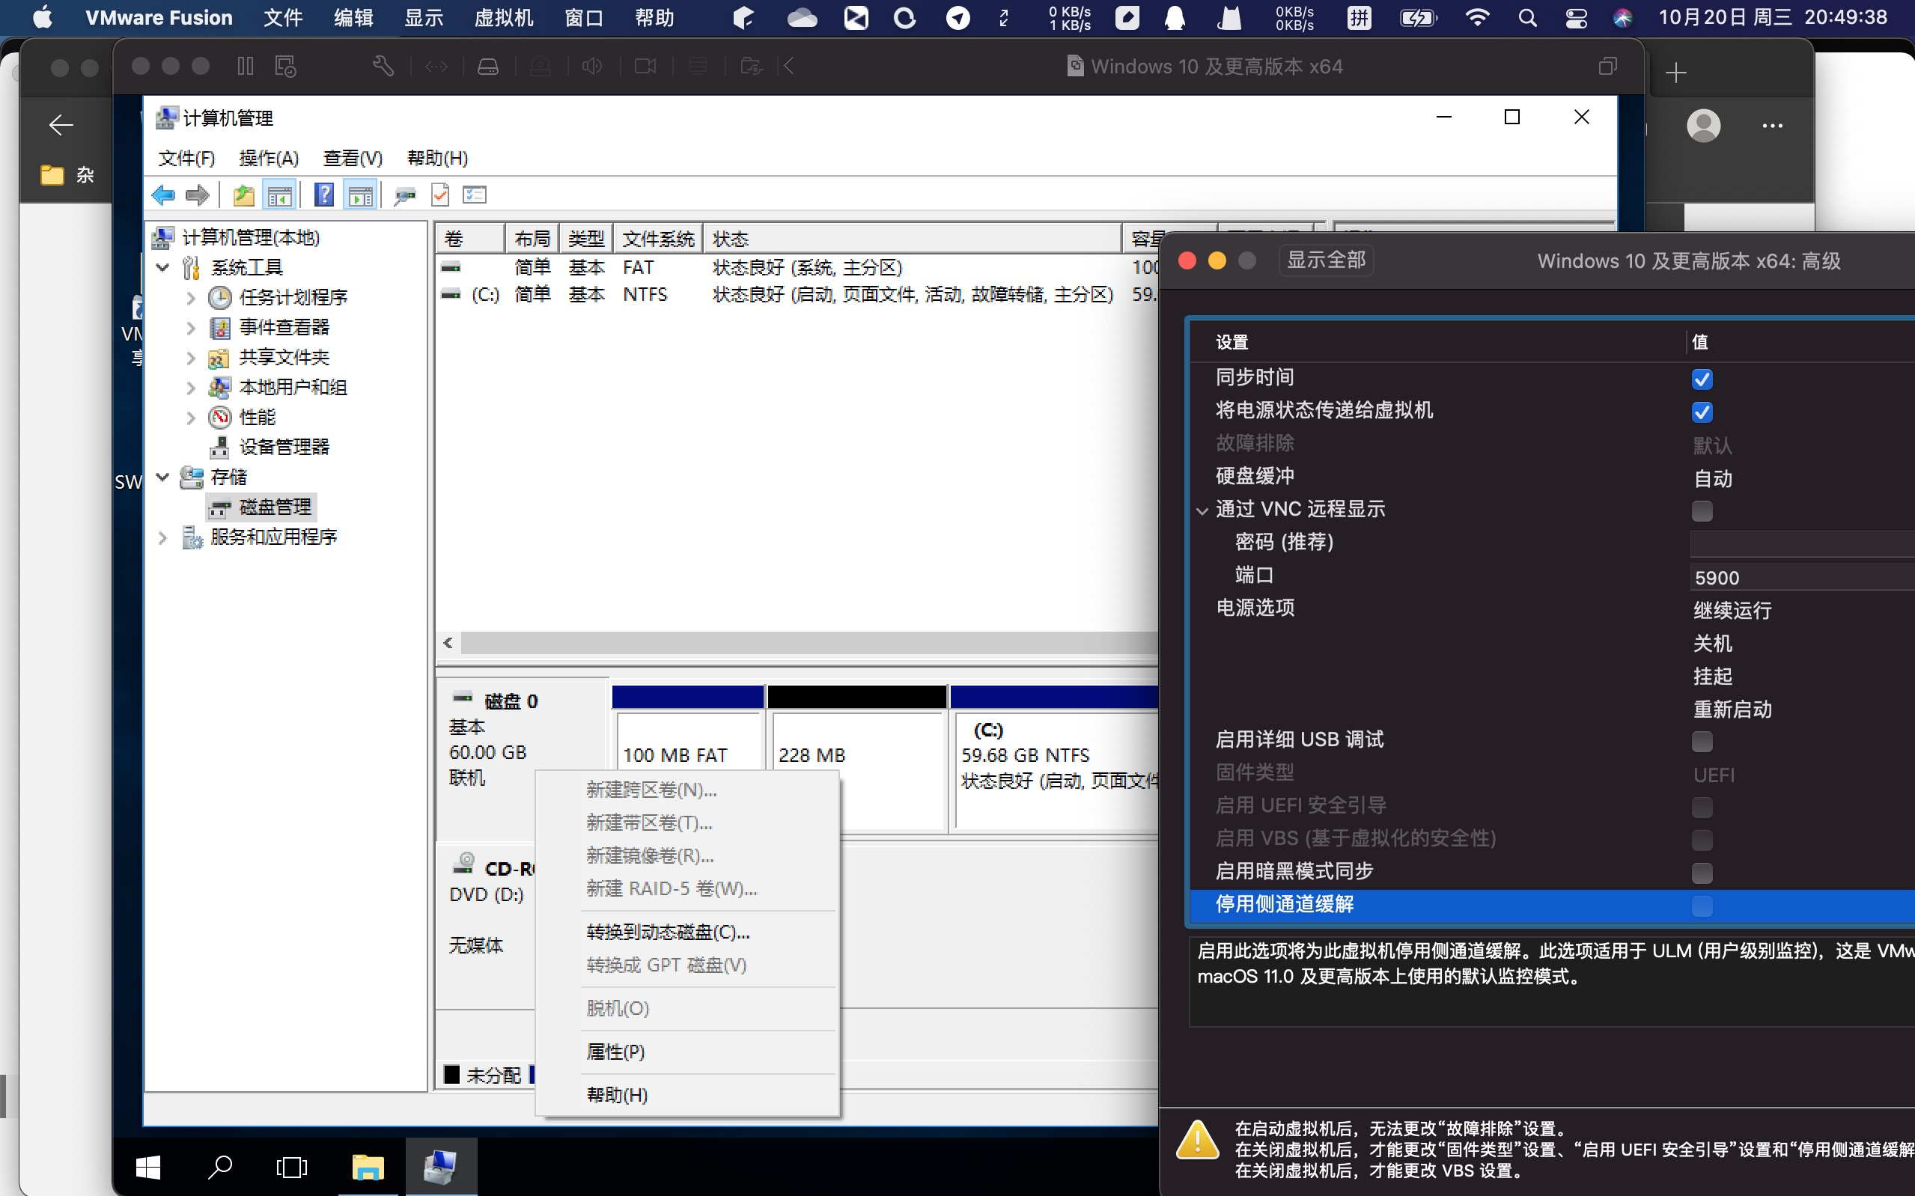Screen dimensions: 1915x1196
Task: Open the 操作(A) menu
Action: click(268, 157)
